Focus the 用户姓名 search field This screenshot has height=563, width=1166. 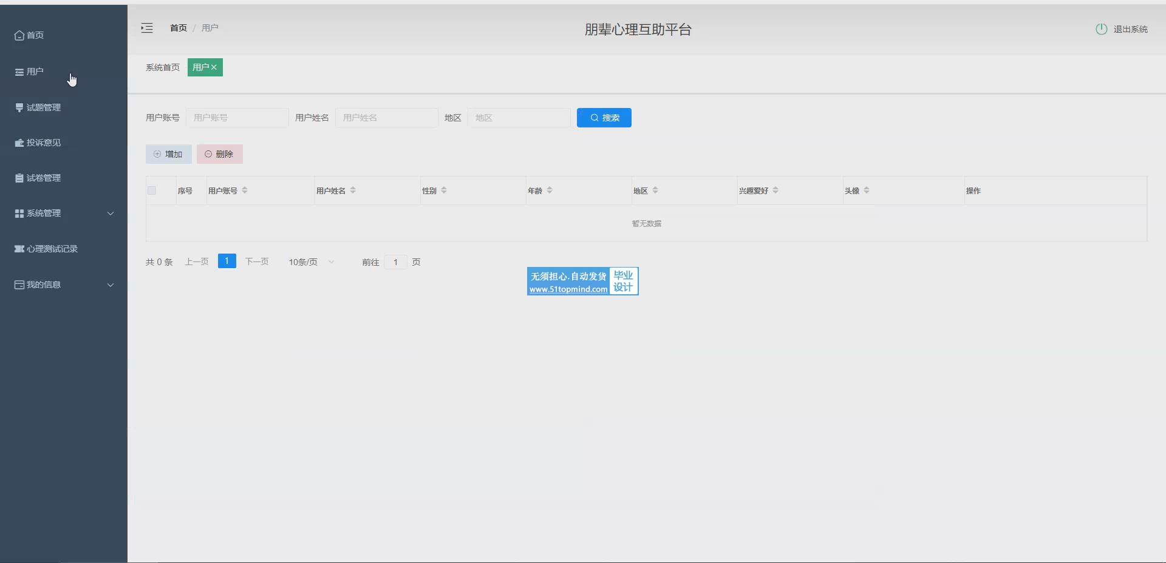click(x=387, y=118)
